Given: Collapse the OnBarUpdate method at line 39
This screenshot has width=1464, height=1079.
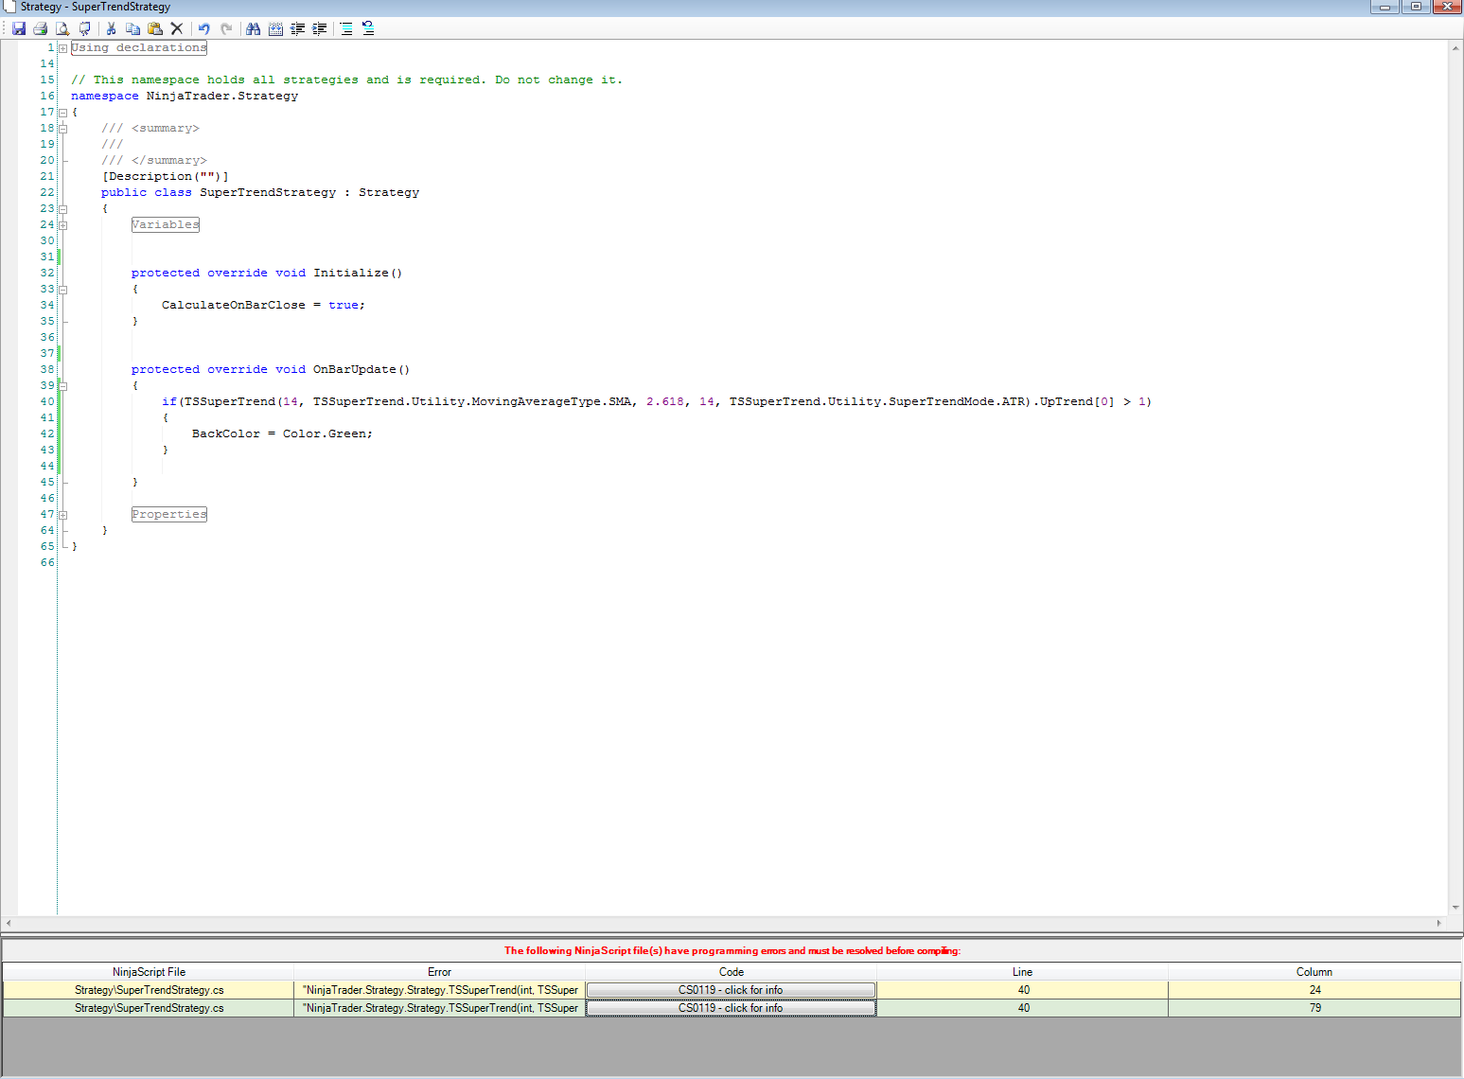Looking at the screenshot, I should pos(62,386).
